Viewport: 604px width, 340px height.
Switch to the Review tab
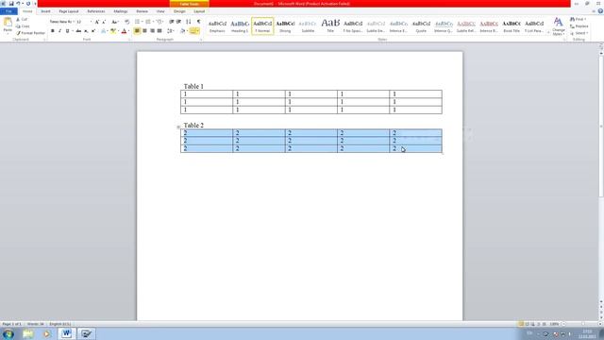click(142, 11)
